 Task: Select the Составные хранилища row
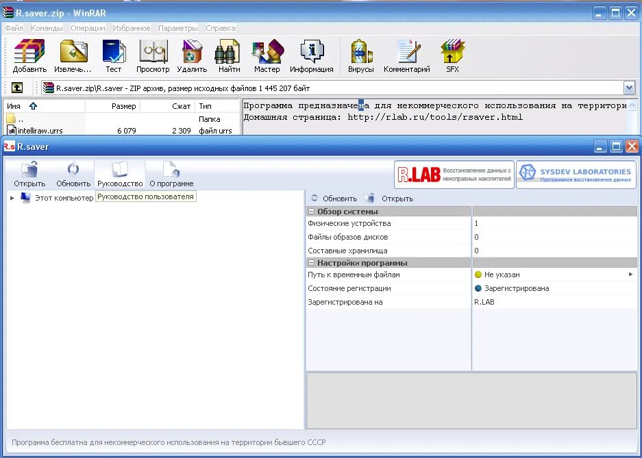(x=471, y=251)
